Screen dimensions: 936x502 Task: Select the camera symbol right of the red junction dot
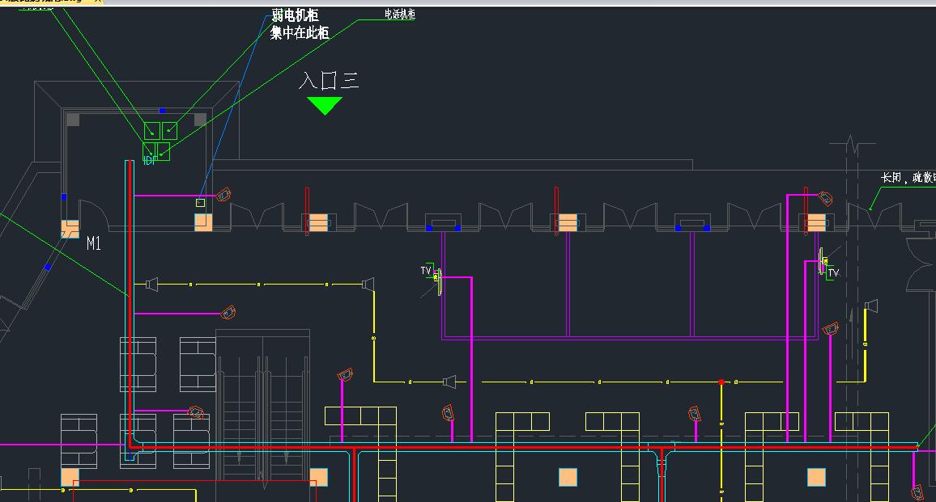[x=694, y=413]
